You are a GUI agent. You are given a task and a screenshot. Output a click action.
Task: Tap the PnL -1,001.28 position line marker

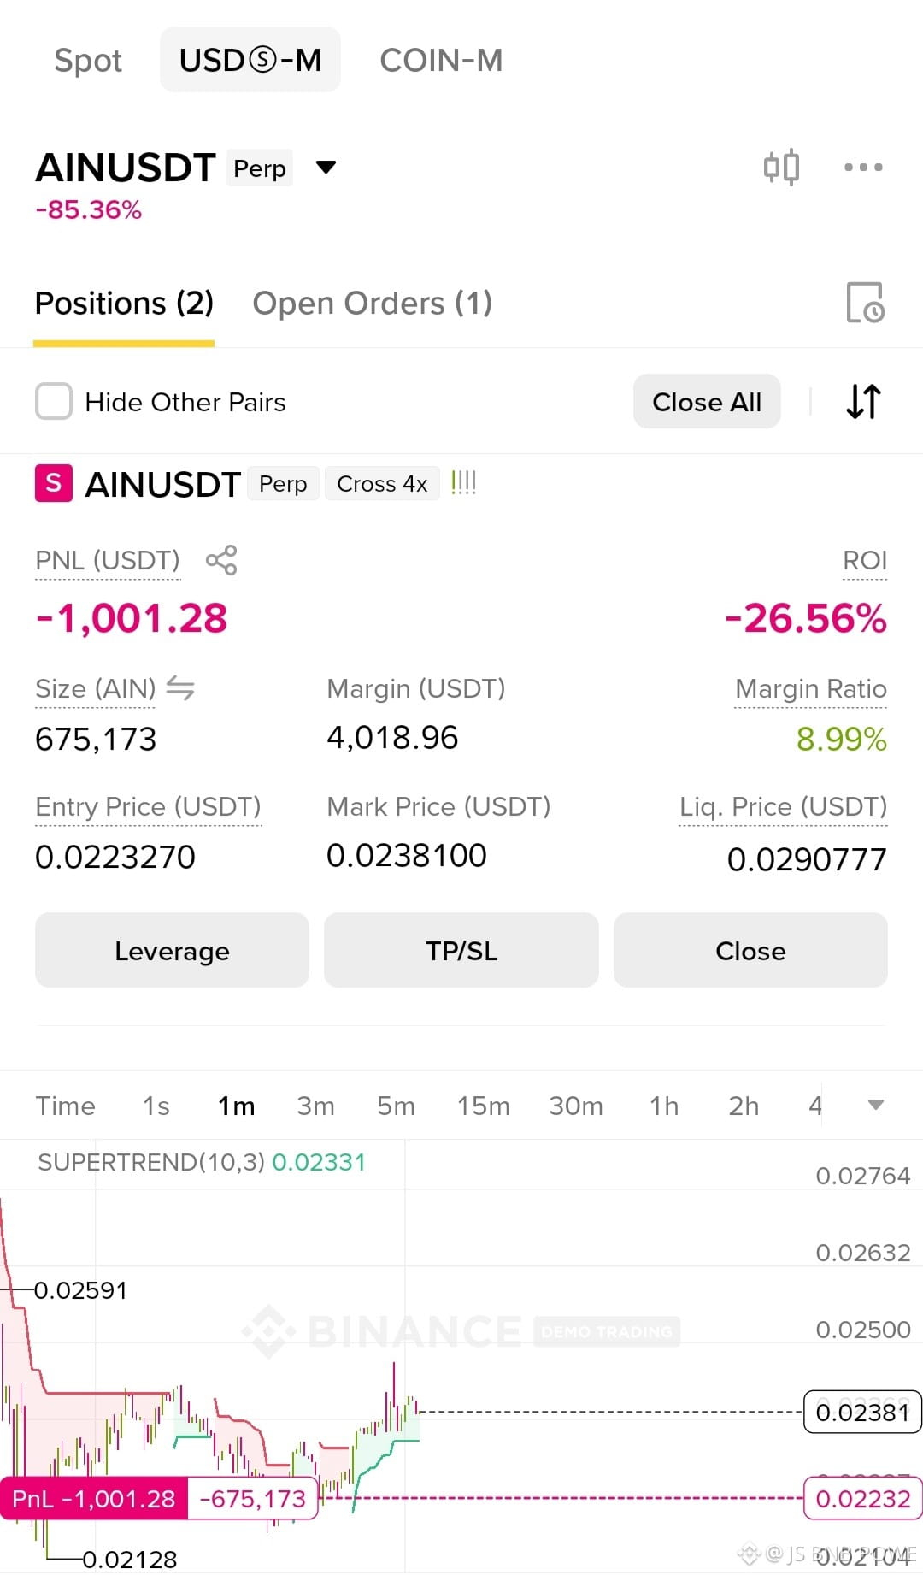[x=94, y=1498]
